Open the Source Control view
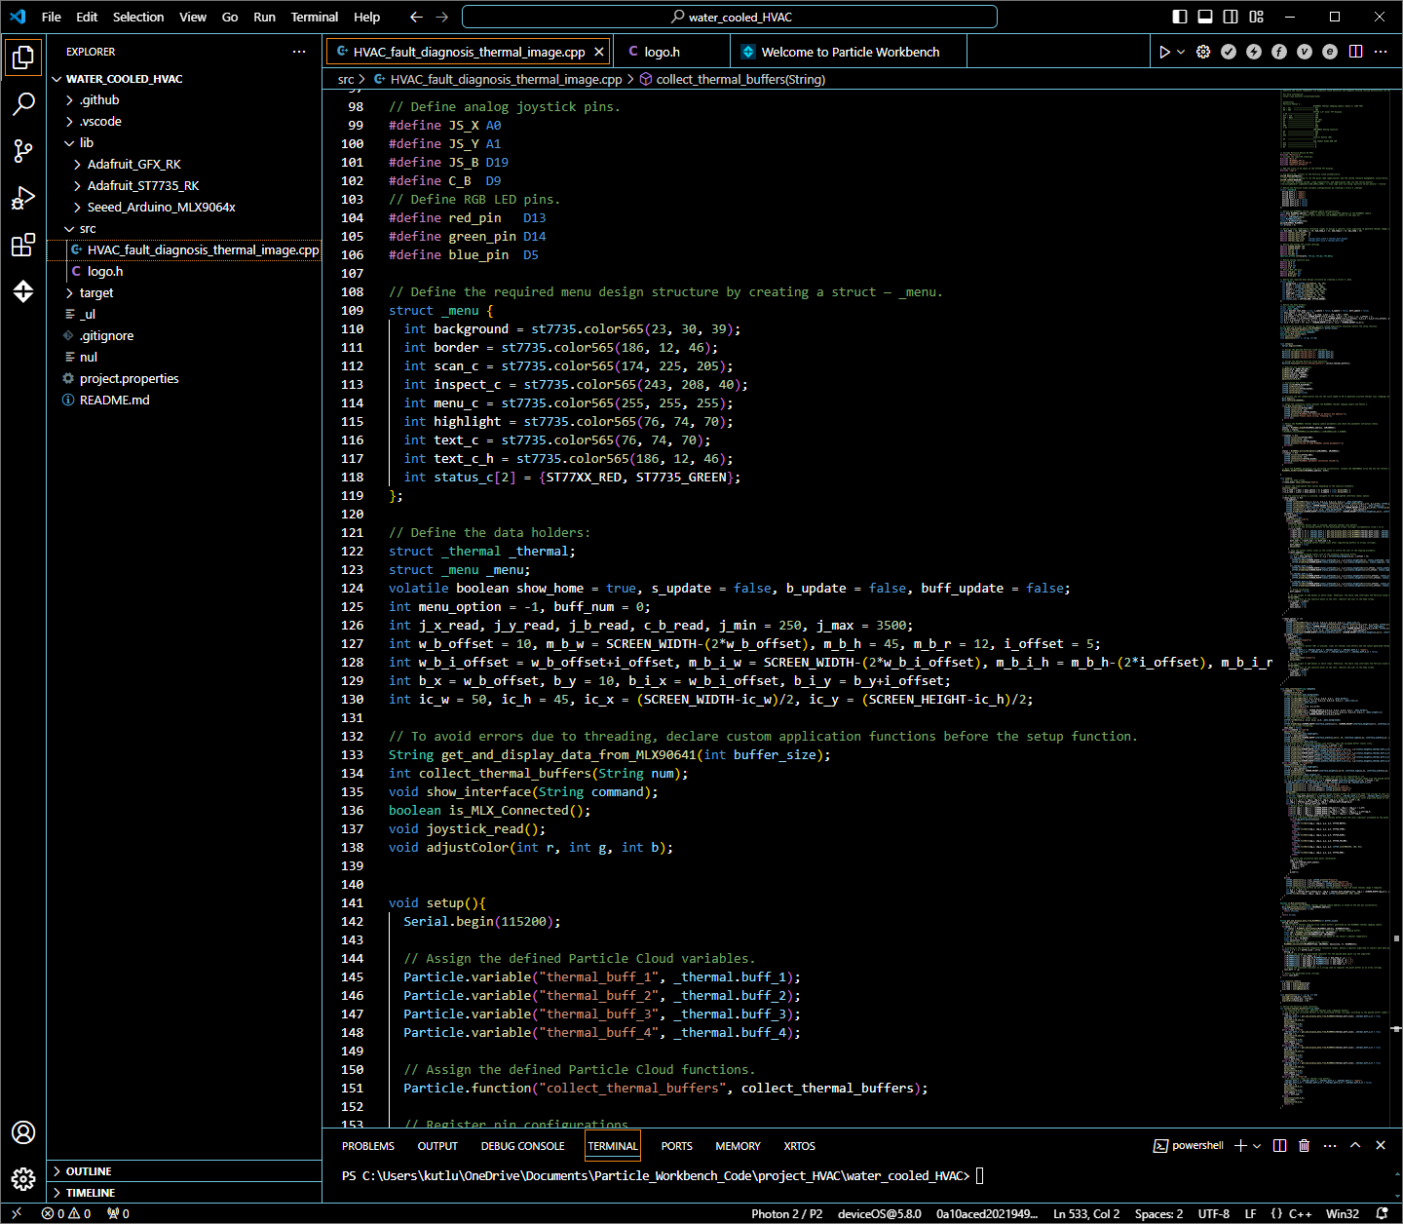1403x1224 pixels. pyautogui.click(x=23, y=150)
